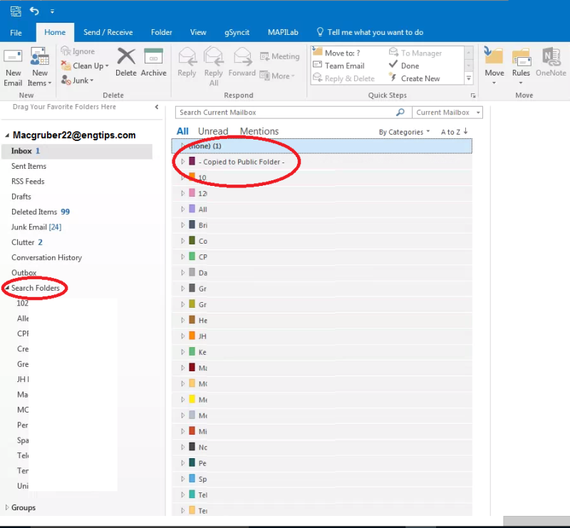Image resolution: width=570 pixels, height=528 pixels.
Task: Open the Conversation History folder
Action: coord(46,258)
